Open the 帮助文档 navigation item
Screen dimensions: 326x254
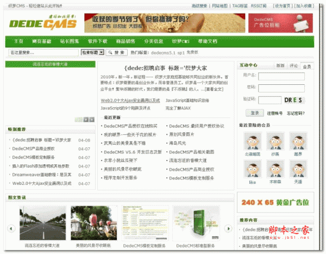(x=208, y=41)
